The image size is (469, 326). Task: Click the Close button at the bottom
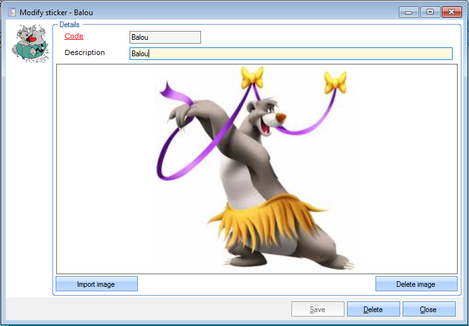[429, 309]
